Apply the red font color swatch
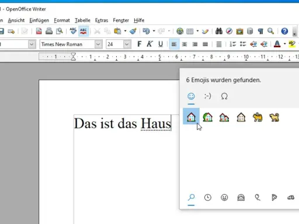The image size is (299, 224). pos(277,44)
